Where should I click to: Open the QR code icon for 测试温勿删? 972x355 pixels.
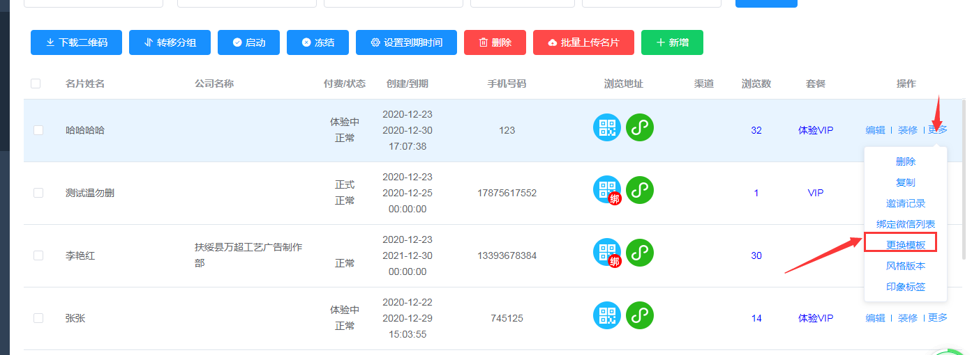(606, 189)
